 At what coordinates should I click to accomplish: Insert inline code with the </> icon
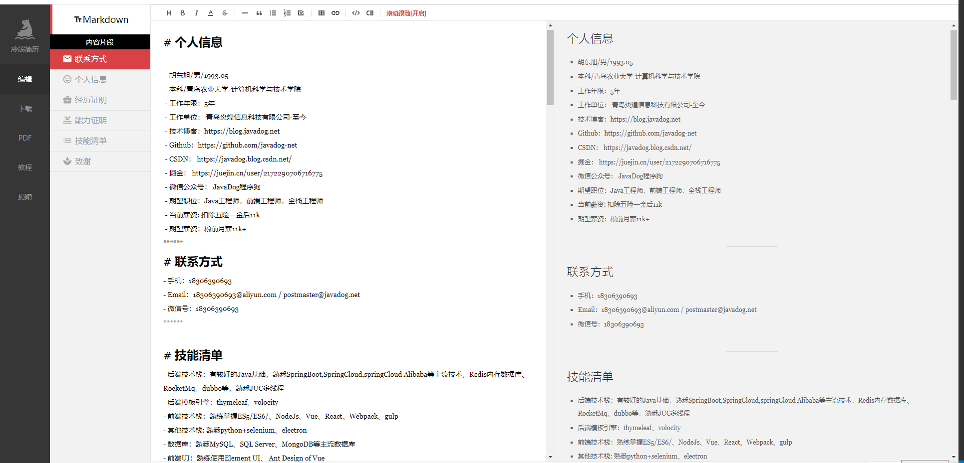[x=355, y=13]
